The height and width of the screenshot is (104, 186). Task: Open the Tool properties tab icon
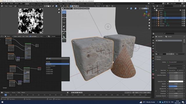point(153,37)
